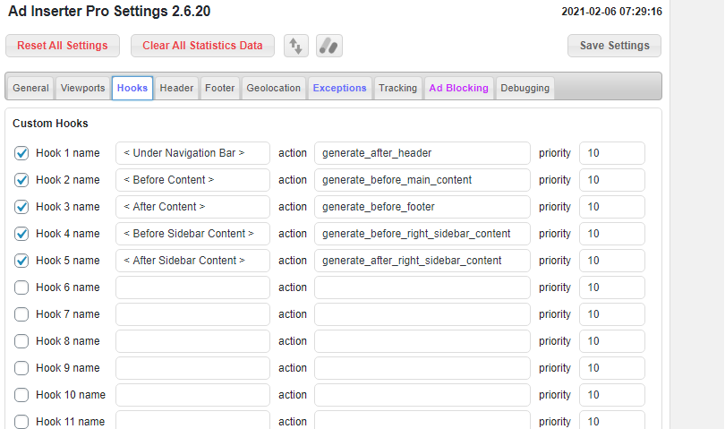Open the General tab

[30, 88]
